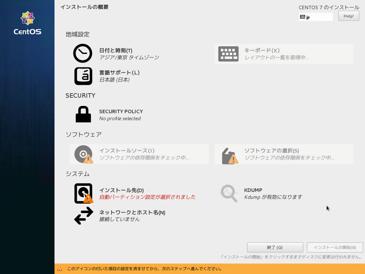Click the orange warning message text
This screenshot has height=274, width=365.
point(145,269)
